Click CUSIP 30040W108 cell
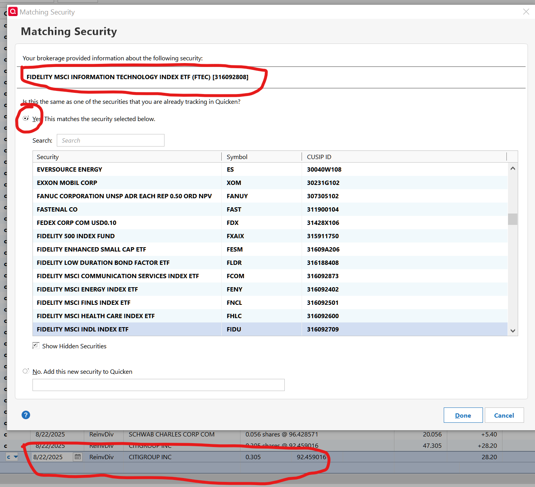This screenshot has height=487, width=535. (x=324, y=169)
